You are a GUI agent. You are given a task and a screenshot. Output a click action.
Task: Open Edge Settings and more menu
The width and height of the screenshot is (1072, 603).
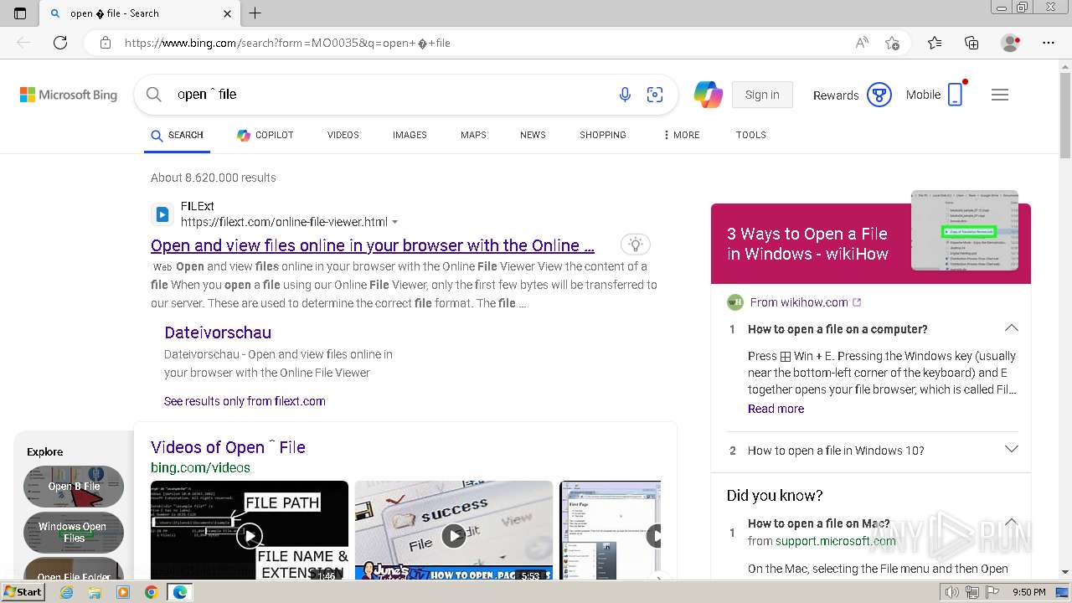pyautogui.click(x=1049, y=43)
